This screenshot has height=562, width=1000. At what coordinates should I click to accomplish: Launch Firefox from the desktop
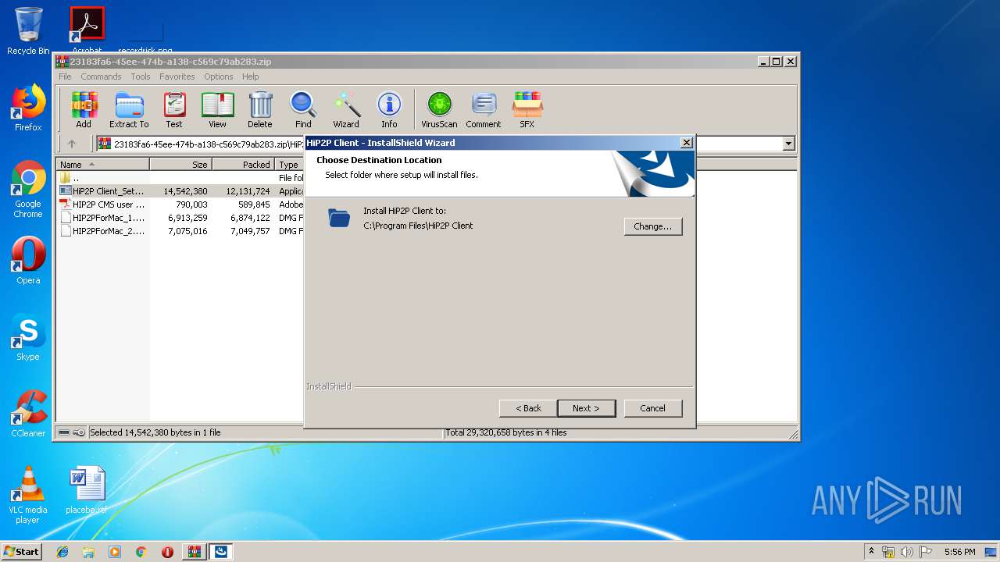[x=28, y=108]
